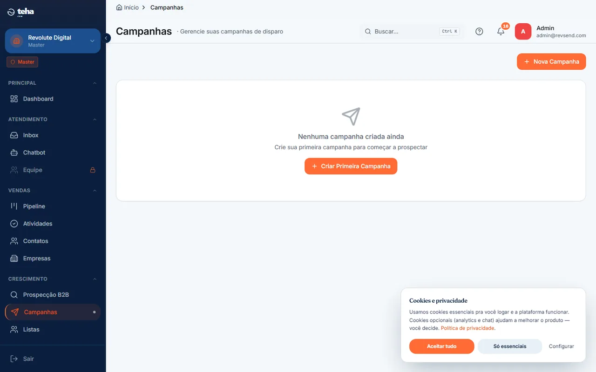
Task: Click the Início breadcrumb link
Action: click(131, 7)
